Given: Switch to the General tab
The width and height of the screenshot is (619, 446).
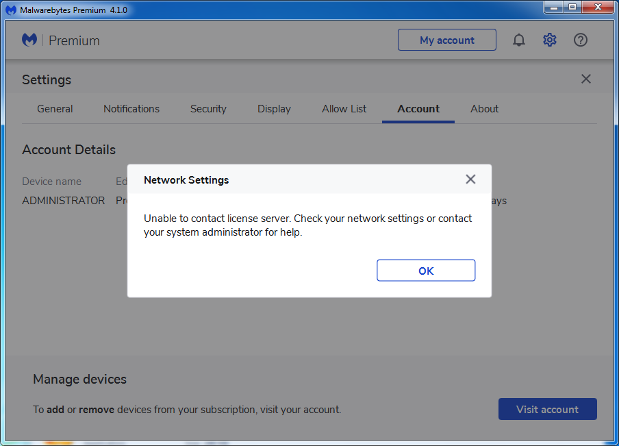Looking at the screenshot, I should coord(55,109).
